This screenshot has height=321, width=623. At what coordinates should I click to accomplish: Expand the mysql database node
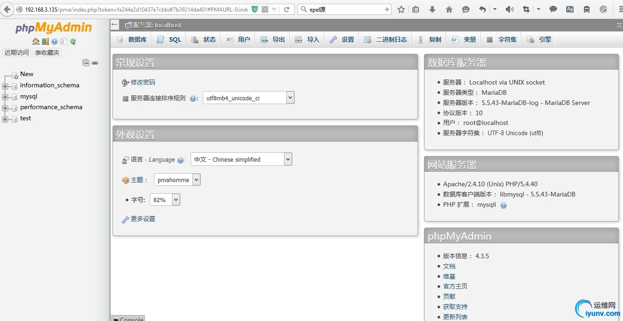(x=5, y=97)
